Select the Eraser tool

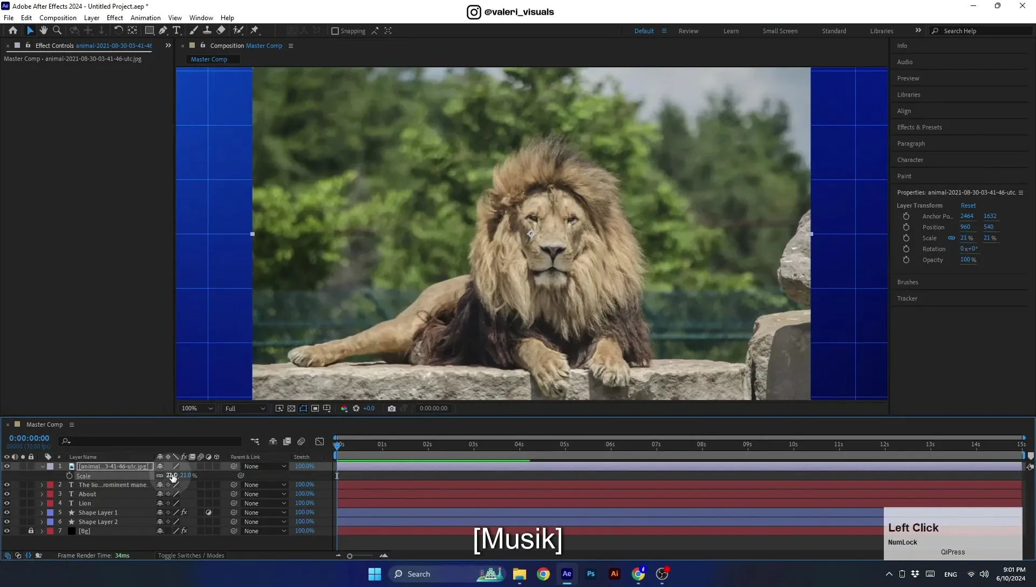click(x=221, y=31)
